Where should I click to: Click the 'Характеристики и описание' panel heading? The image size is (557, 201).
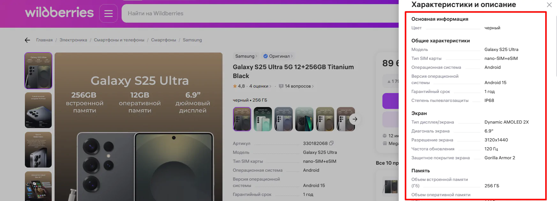tap(463, 4)
